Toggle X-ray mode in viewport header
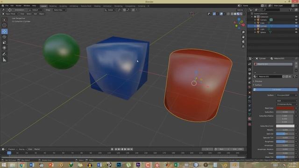The width and height of the screenshot is (299, 168). coord(228,14)
